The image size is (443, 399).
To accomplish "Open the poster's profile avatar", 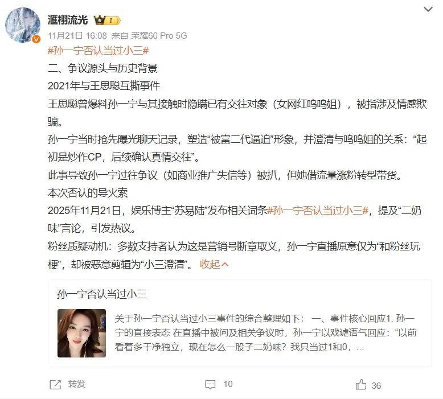I will (x=23, y=25).
